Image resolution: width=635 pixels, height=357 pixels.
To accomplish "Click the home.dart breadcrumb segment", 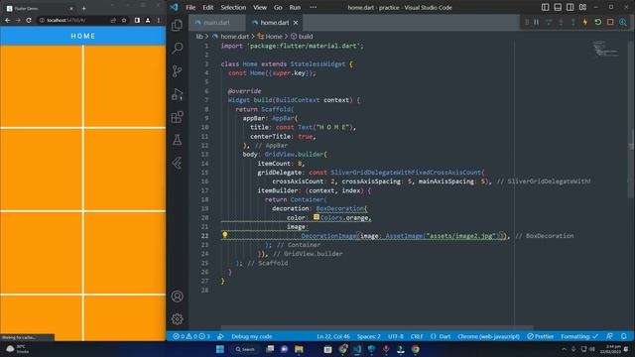I will point(231,37).
